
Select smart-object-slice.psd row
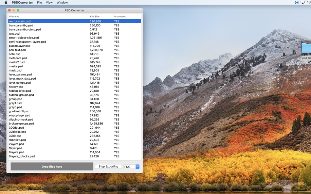coord(75,38)
